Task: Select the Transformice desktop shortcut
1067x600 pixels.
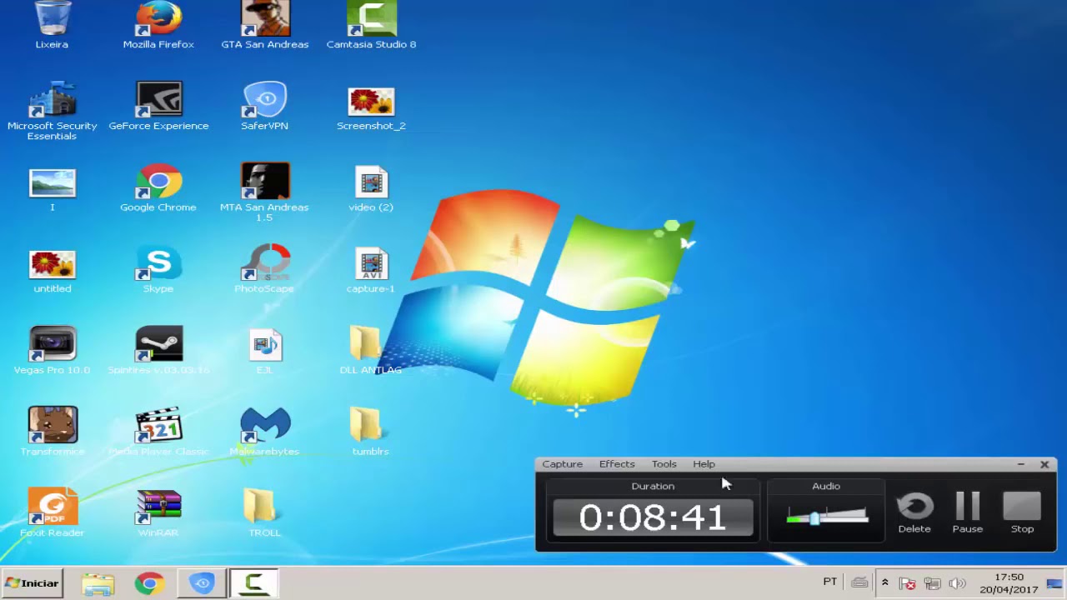Action: pyautogui.click(x=52, y=432)
